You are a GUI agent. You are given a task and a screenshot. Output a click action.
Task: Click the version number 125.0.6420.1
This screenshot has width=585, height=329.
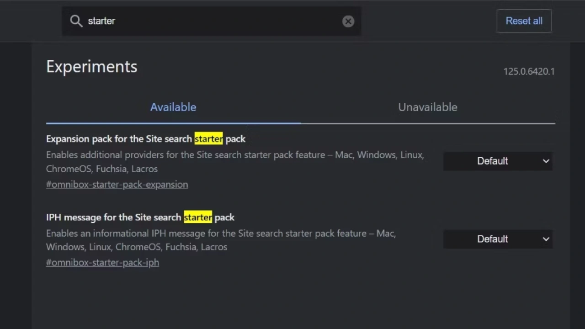point(529,72)
